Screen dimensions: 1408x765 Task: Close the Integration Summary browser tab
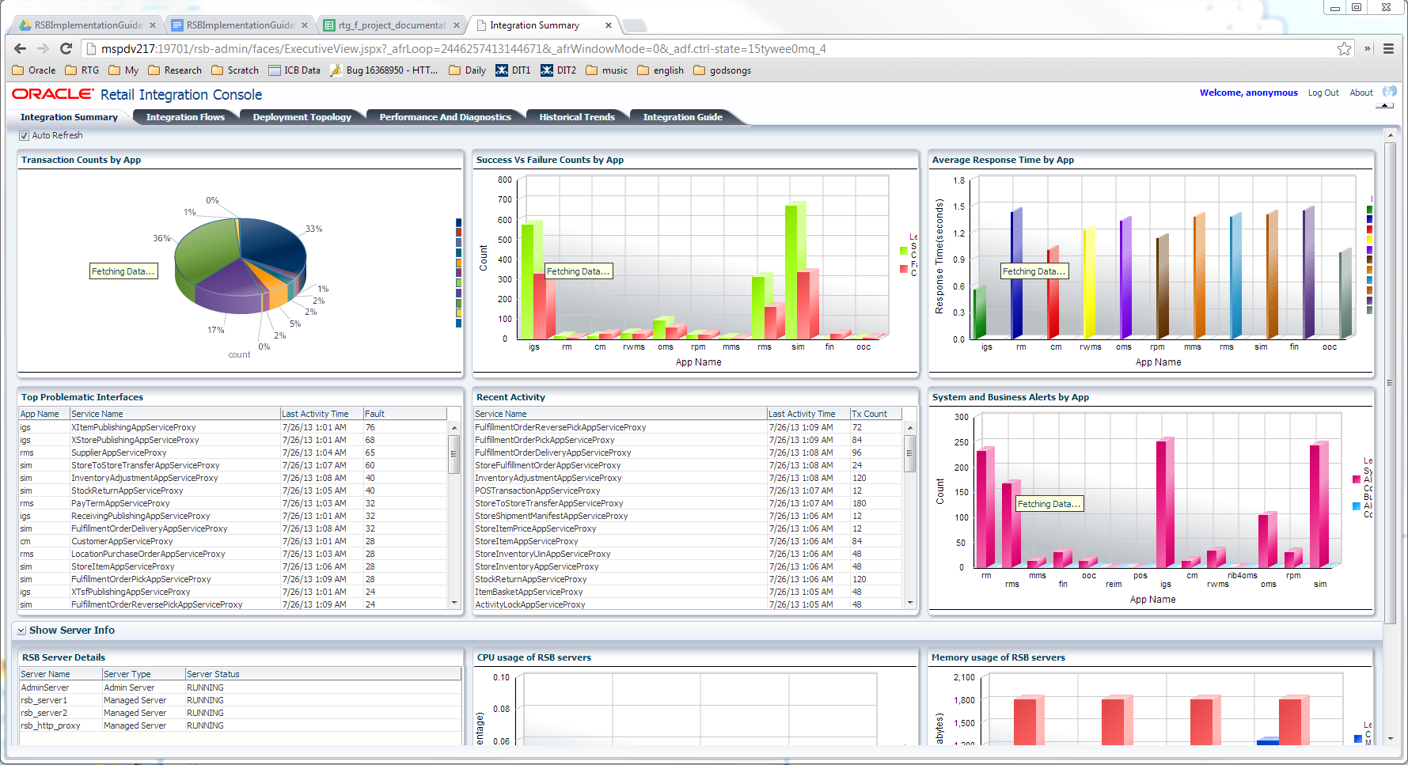point(608,25)
